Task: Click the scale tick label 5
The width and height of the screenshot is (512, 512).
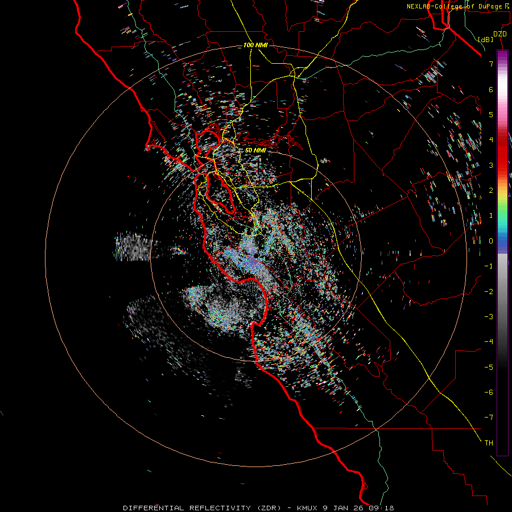Action: [x=491, y=114]
